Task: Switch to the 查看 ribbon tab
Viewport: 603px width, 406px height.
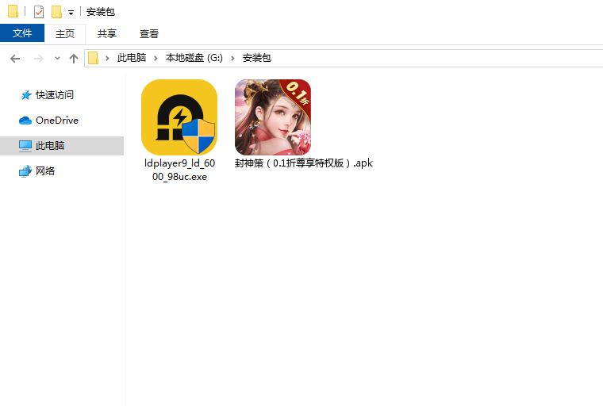Action: 149,33
